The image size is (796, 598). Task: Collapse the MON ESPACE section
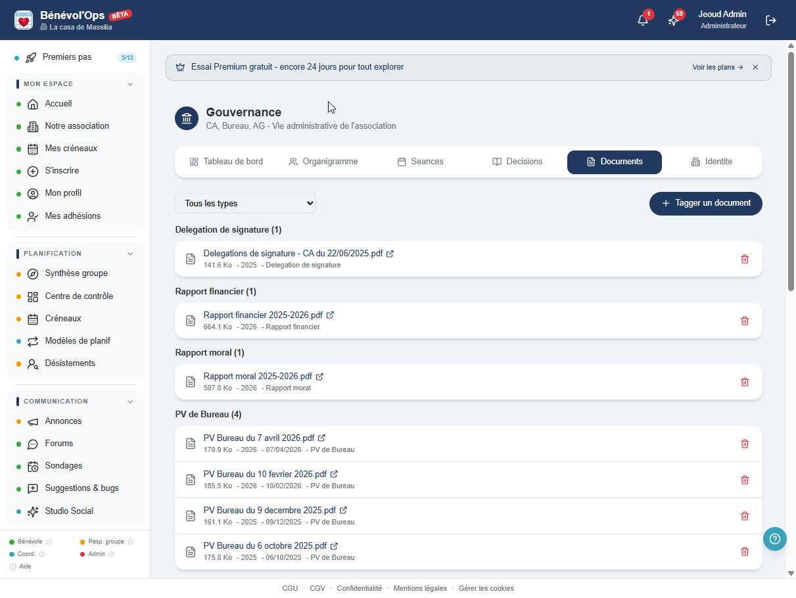[130, 84]
